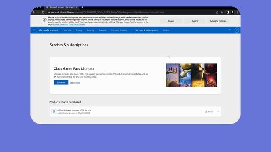Click the browser forward arrow
The height and width of the screenshot is (152, 271).
click(x=39, y=12)
